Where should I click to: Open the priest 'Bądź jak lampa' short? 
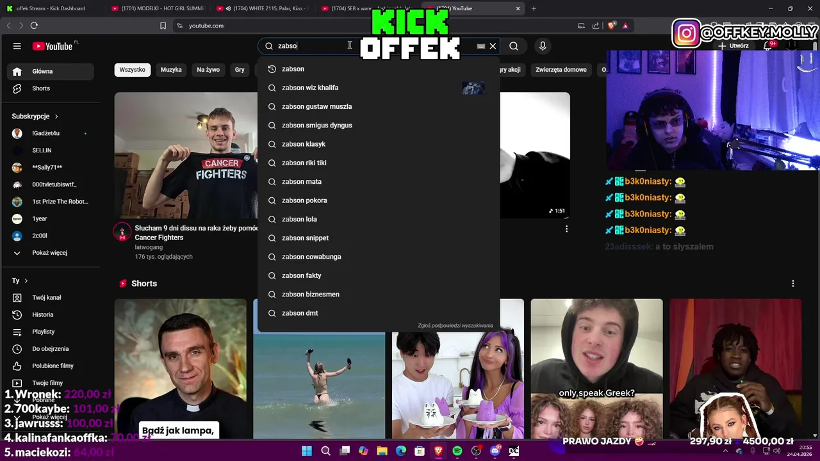[x=180, y=369]
